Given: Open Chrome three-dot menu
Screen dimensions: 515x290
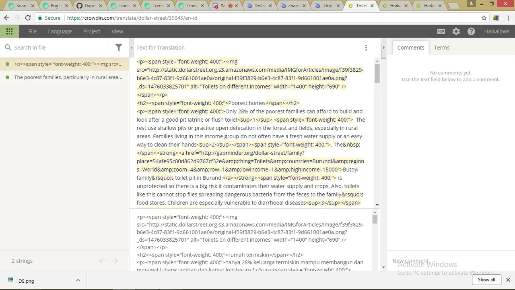Looking at the screenshot, I should [x=508, y=18].
